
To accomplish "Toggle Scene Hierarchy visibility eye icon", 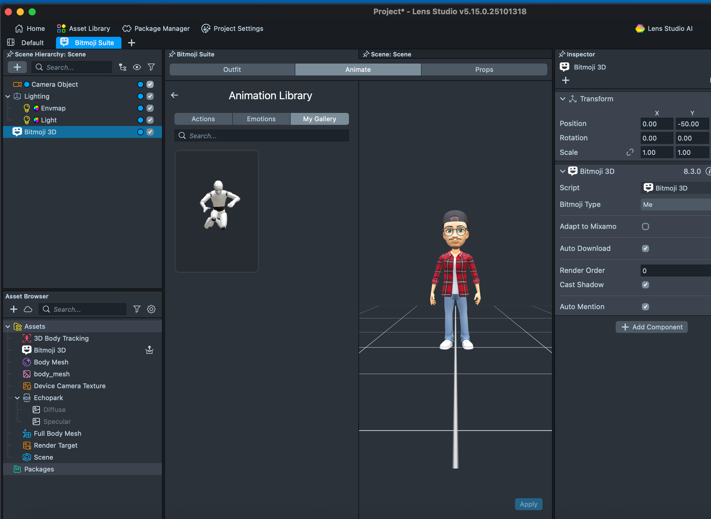I will click(x=137, y=67).
